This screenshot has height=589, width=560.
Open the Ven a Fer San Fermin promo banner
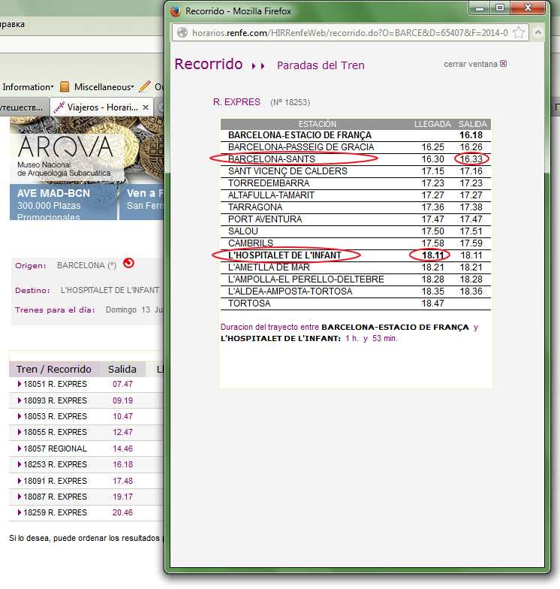click(141, 202)
